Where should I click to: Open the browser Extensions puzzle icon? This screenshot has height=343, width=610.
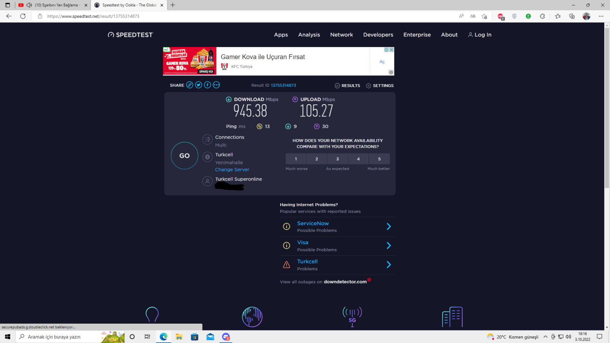coord(543,16)
